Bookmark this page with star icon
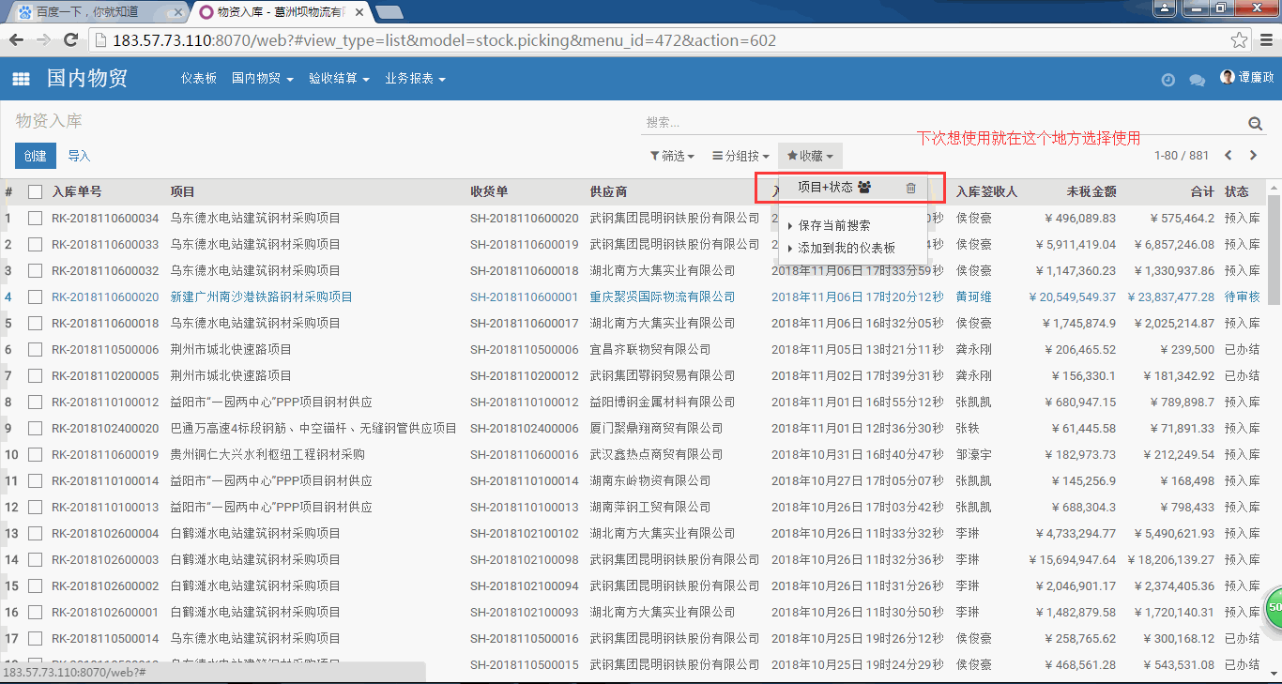The image size is (1282, 684). [x=1240, y=40]
